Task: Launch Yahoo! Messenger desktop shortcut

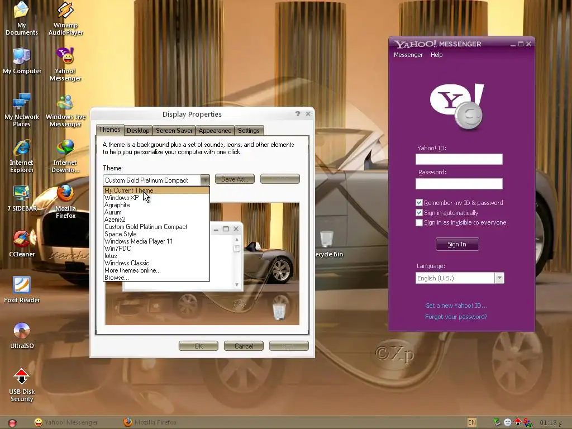Action: coord(66,64)
